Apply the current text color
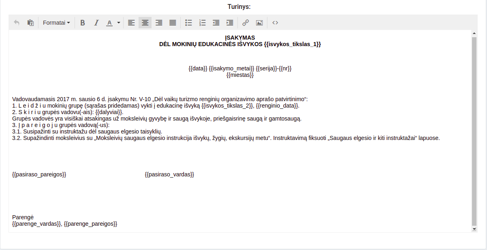This screenshot has height=250, width=487. 109,23
